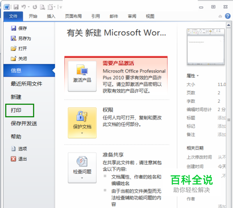Click the new document icon in quick access toolbar
The image size is (233, 208).
click(x=50, y=7)
